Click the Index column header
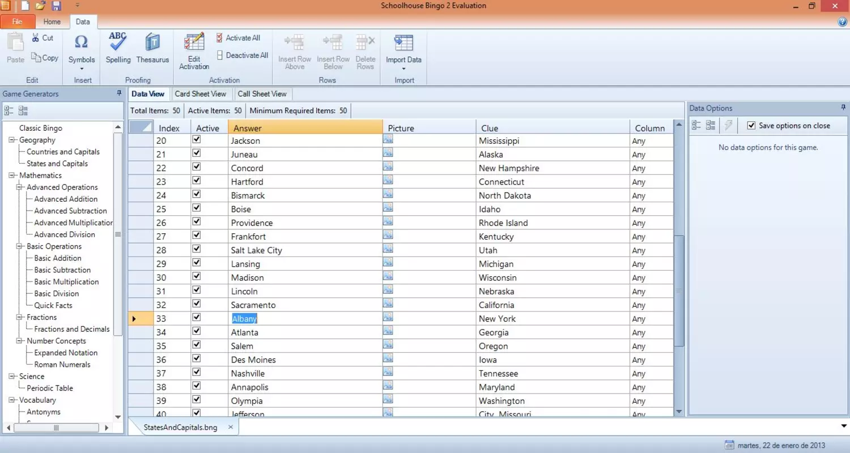The image size is (850, 453). tap(172, 128)
